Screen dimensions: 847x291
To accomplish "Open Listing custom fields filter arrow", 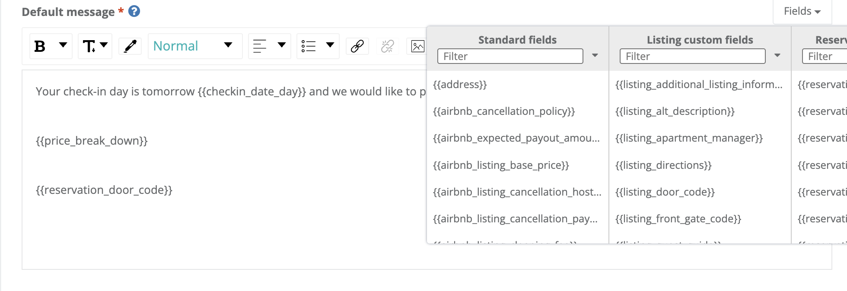I will pos(777,56).
